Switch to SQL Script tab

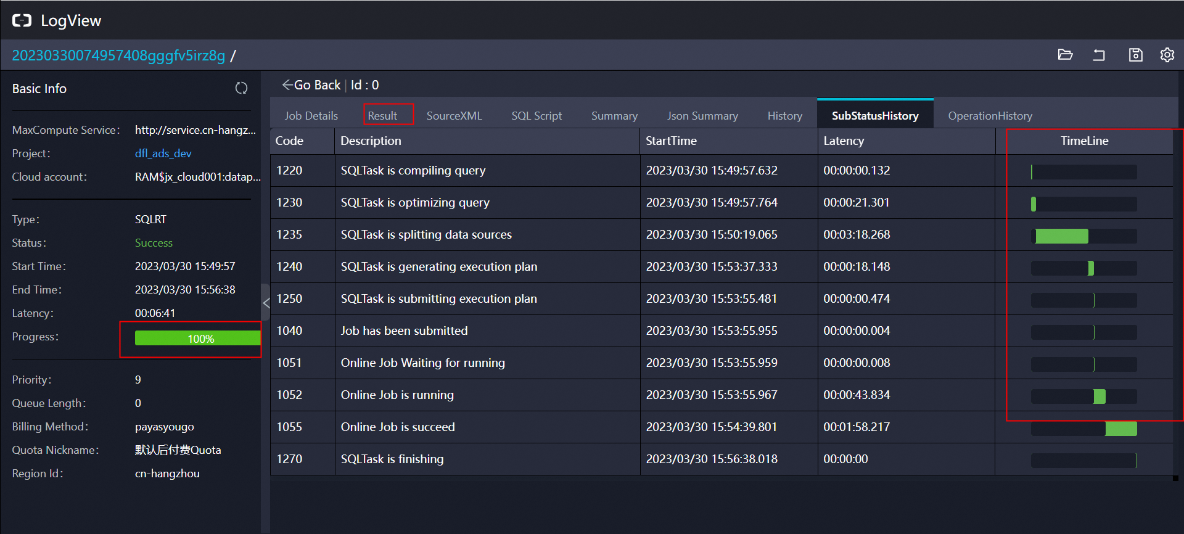pyautogui.click(x=536, y=116)
